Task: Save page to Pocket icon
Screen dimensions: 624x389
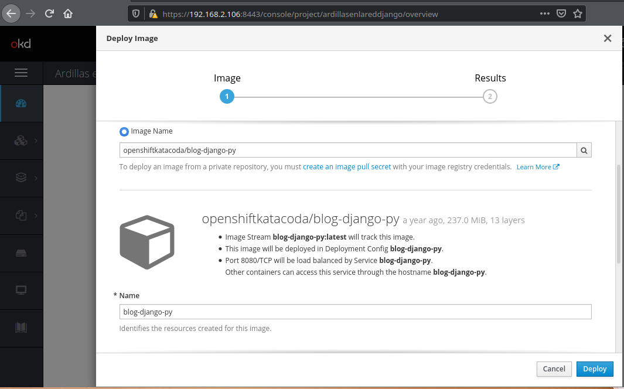Action: coord(561,13)
